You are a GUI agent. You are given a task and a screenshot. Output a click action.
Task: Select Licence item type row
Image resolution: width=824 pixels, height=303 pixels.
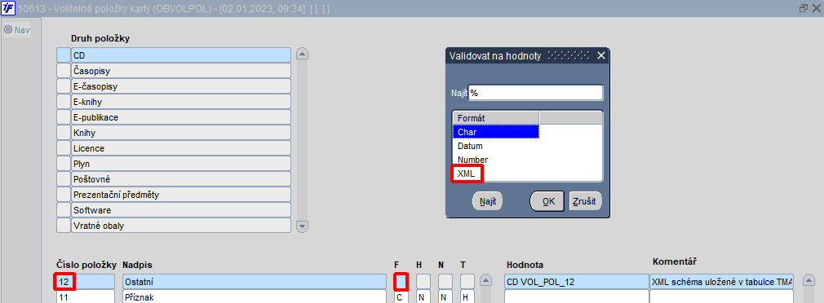click(181, 147)
